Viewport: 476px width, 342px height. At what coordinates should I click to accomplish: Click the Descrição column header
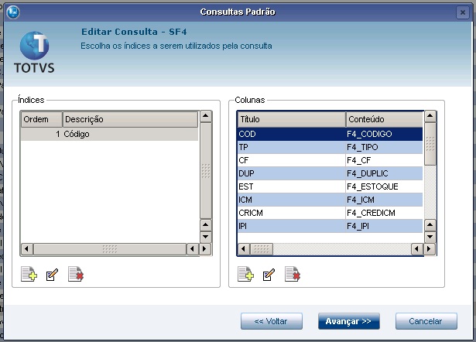click(130, 119)
